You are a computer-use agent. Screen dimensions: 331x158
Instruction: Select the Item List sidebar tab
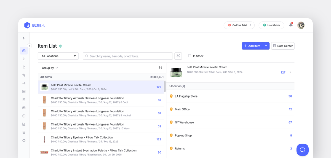(x=24, y=51)
